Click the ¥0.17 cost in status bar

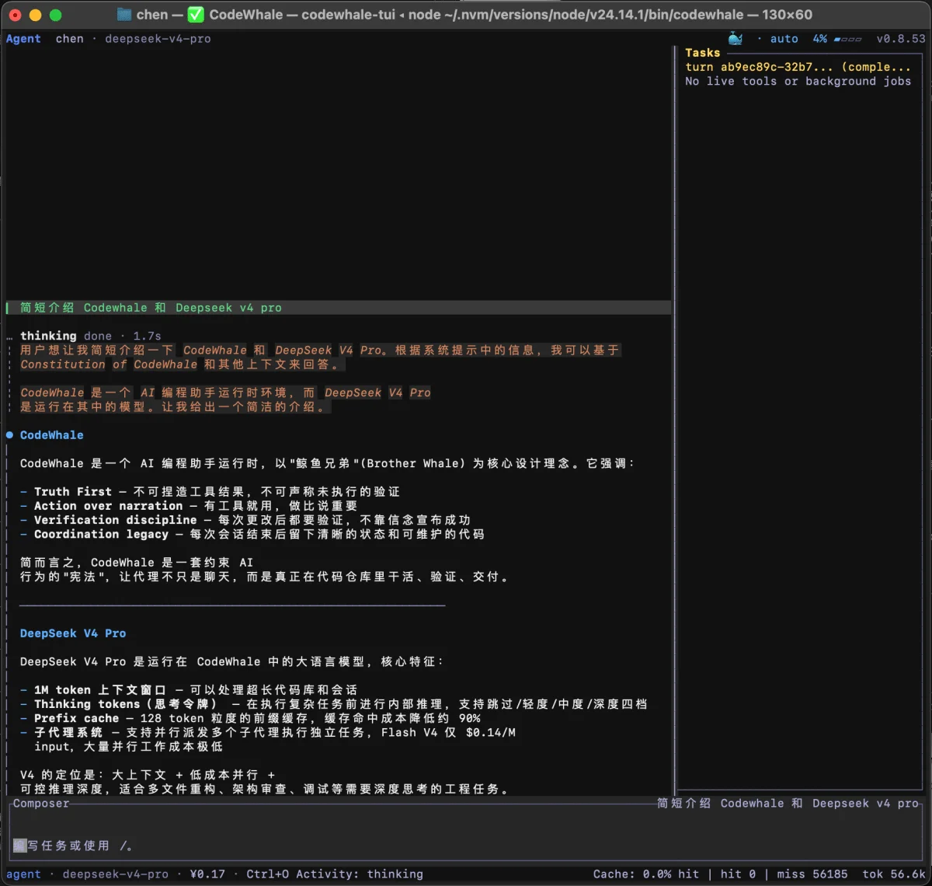[207, 874]
